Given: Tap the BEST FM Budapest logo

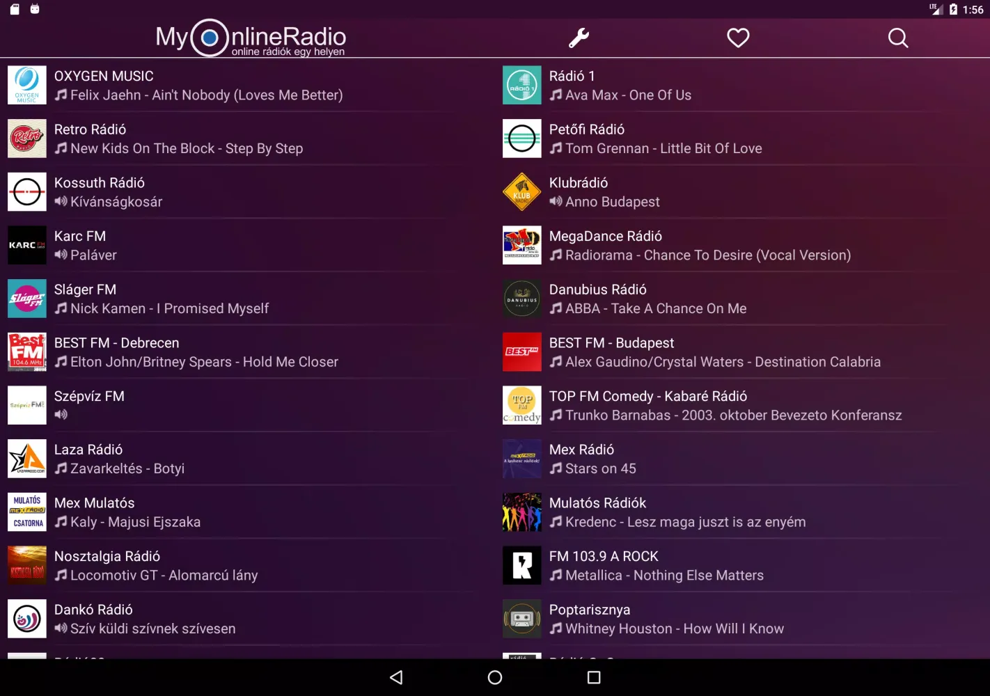Looking at the screenshot, I should (x=522, y=352).
